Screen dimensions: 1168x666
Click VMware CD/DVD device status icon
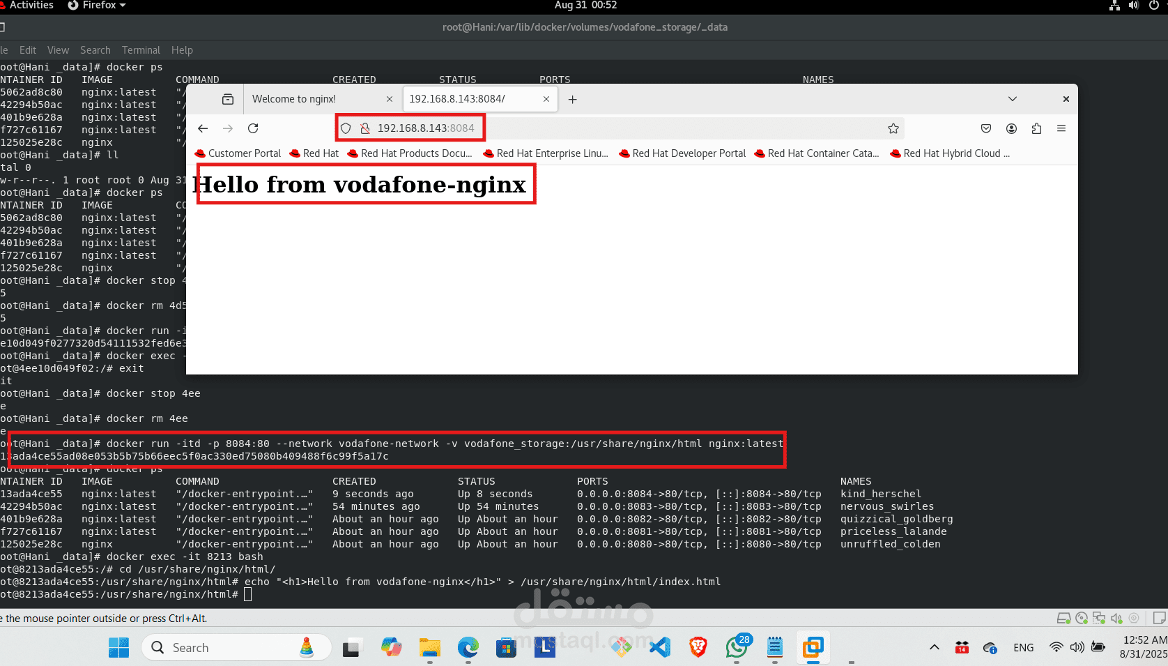click(1082, 618)
